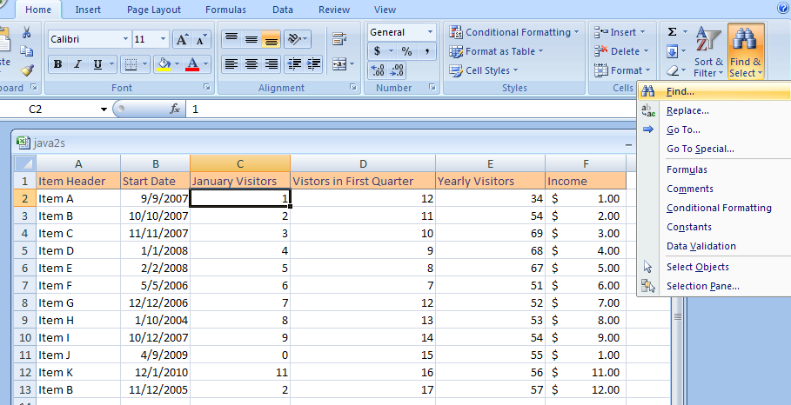Open Format as Table gallery
The image size is (791, 405).
(x=496, y=51)
